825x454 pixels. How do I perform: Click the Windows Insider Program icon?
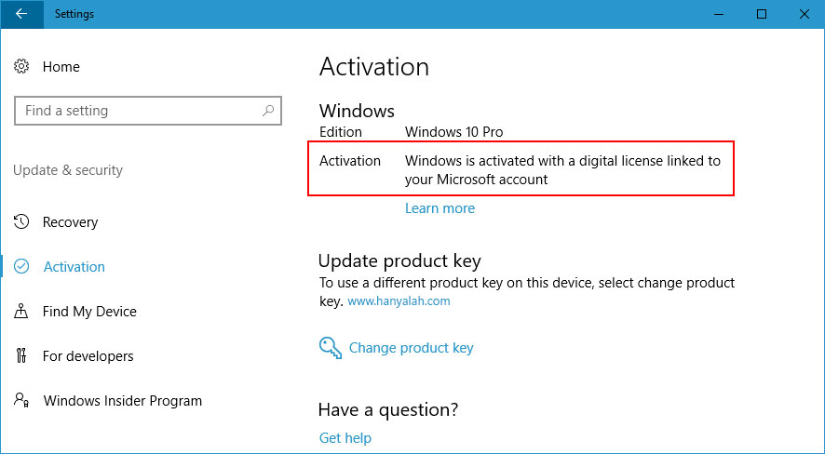[x=21, y=401]
